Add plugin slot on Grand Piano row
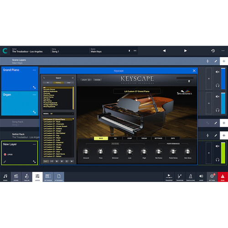Viewport: 228px width, 228px height. click(209, 79)
